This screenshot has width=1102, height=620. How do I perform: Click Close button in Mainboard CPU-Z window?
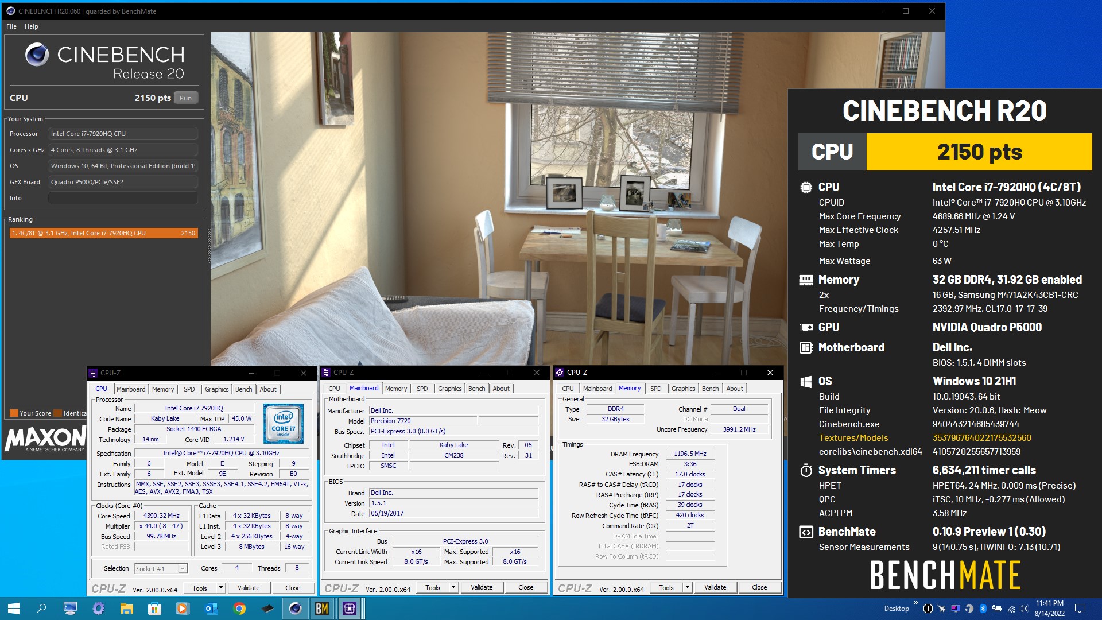(x=526, y=587)
